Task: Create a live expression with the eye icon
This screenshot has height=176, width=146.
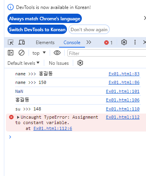Action: tap(57, 53)
